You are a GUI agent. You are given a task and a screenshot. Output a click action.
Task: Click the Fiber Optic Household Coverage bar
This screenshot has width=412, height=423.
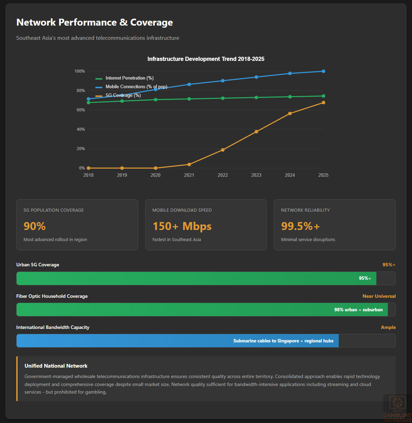(202, 310)
